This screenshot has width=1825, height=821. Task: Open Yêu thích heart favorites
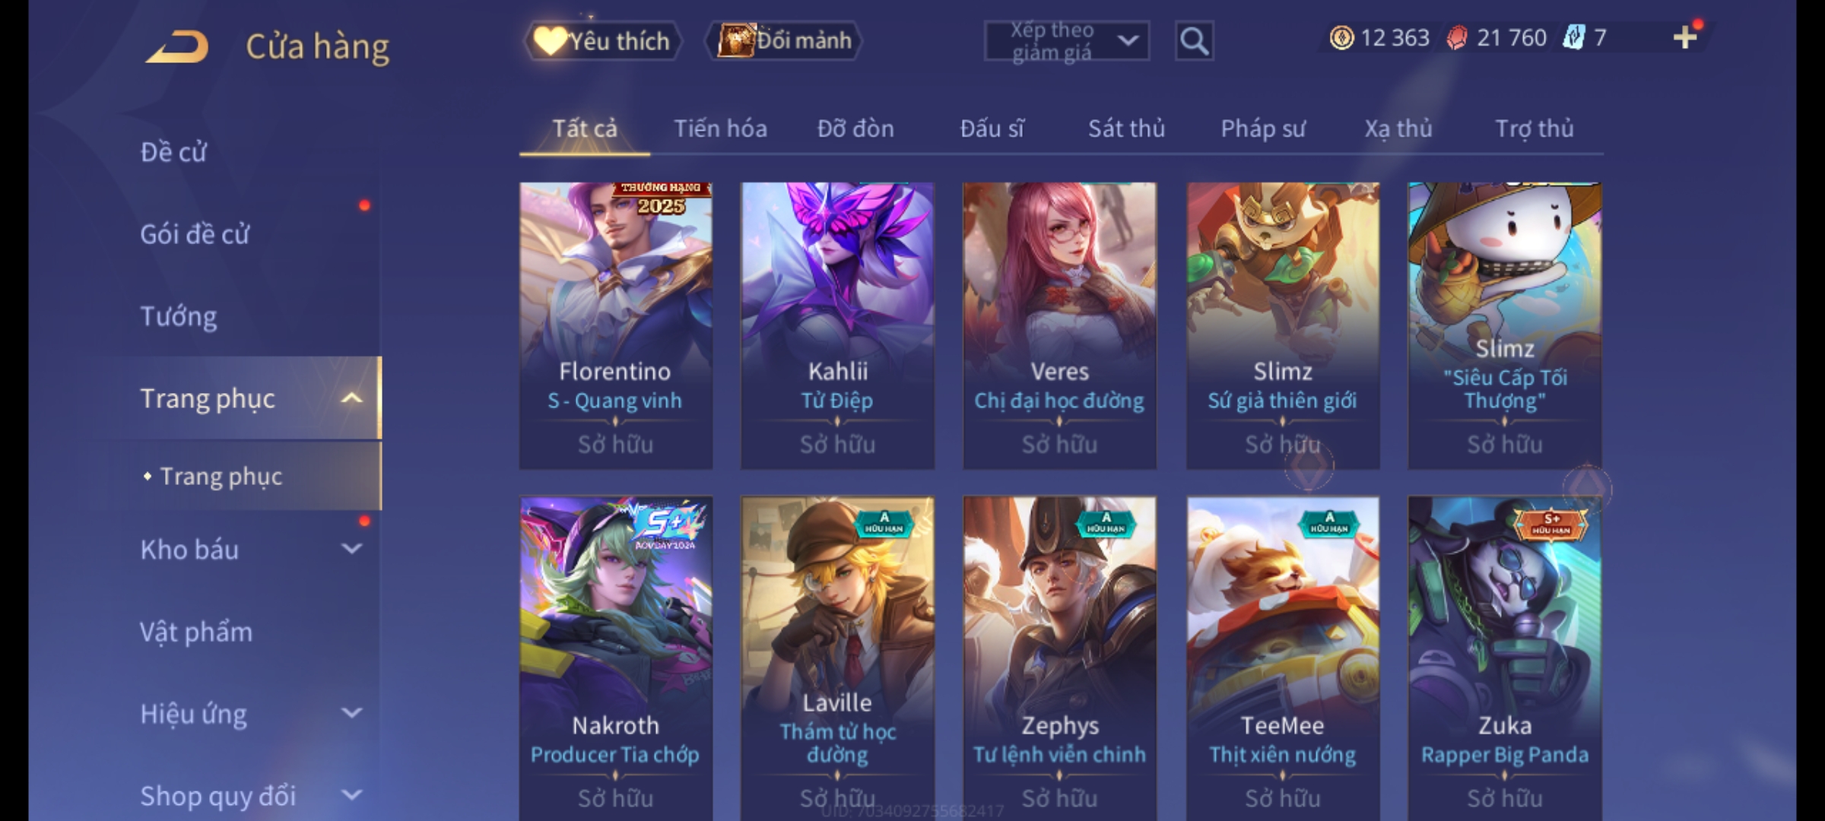(602, 40)
